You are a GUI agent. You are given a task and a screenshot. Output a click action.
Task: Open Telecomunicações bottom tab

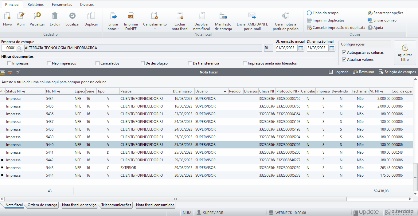[x=116, y=205]
